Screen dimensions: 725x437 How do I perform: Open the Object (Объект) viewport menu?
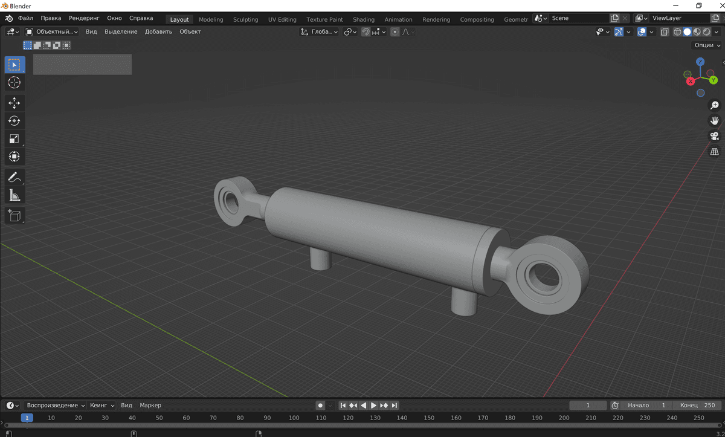coord(190,31)
